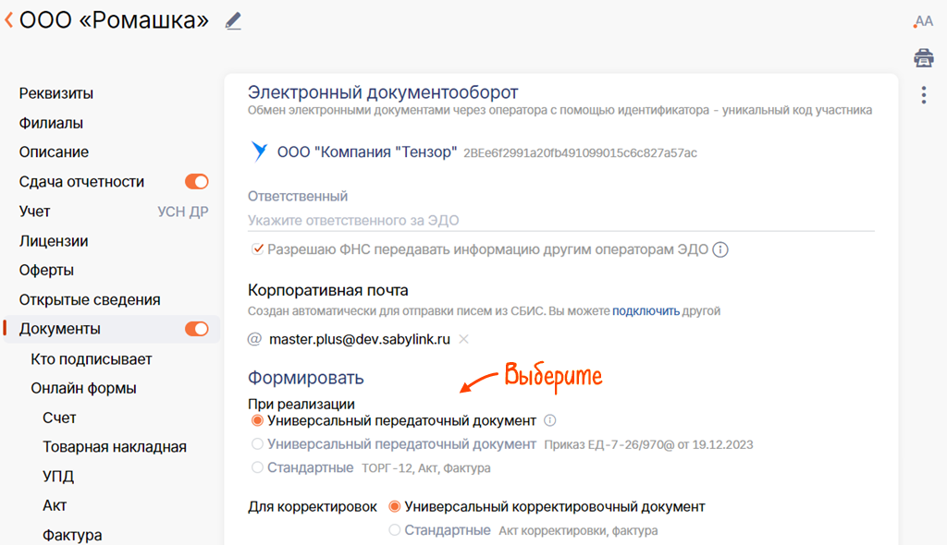Click the pencil edit icon next to company name
947x545 pixels.
[233, 20]
